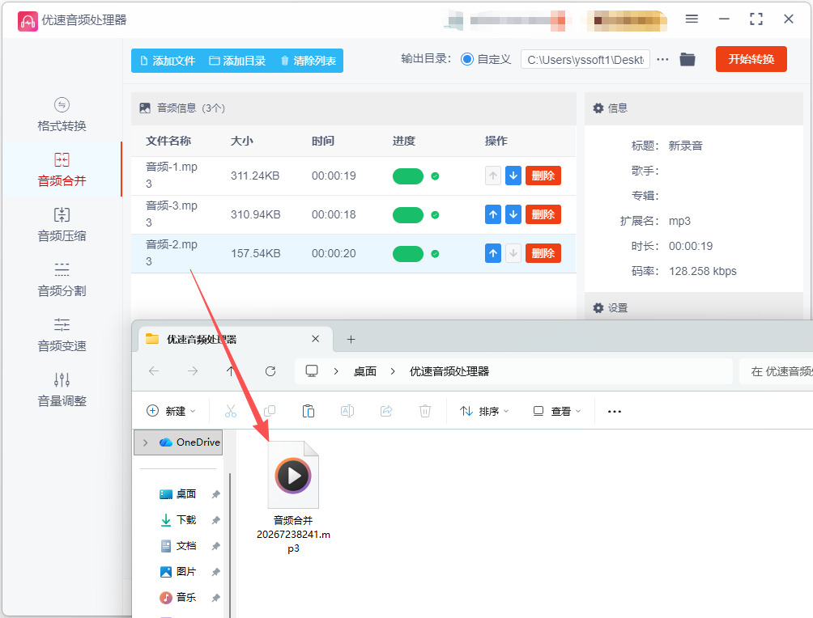Move 音频-3.mp3 down in list
The height and width of the screenshot is (618, 813).
513,214
